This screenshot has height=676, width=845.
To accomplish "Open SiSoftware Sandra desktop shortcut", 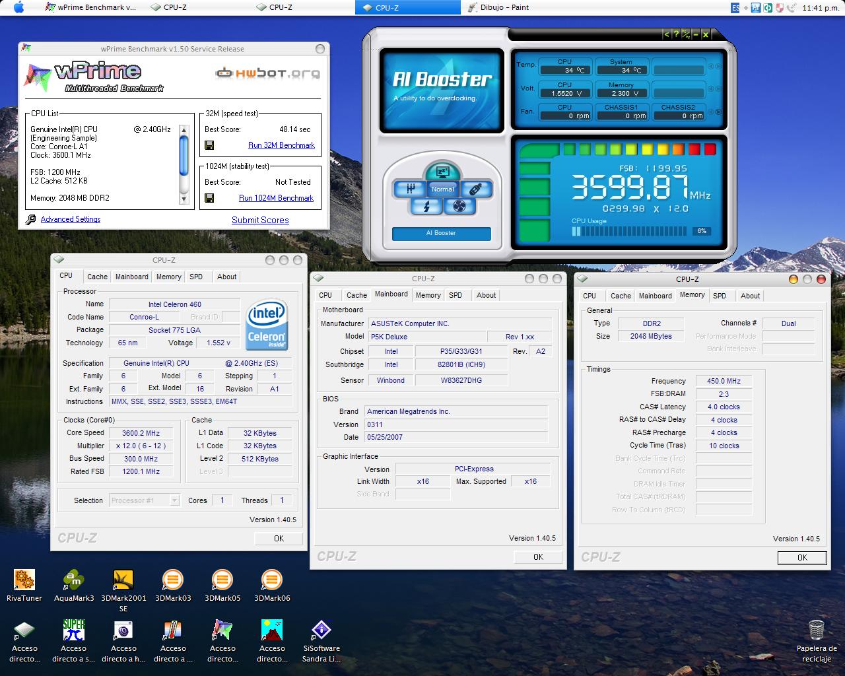I will pos(321,640).
